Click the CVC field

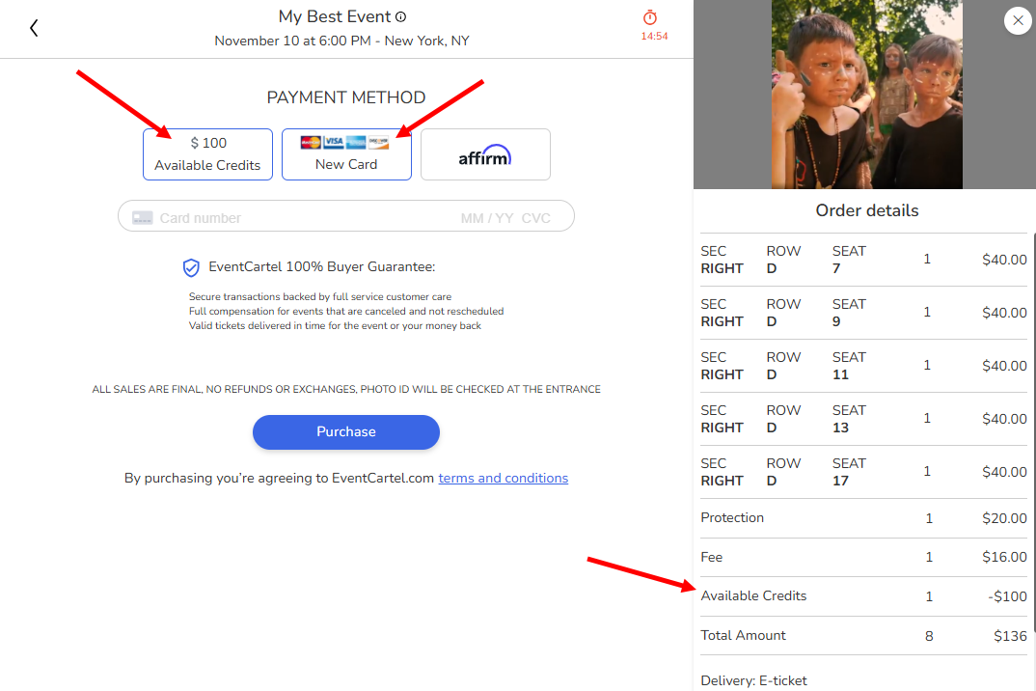(x=536, y=218)
